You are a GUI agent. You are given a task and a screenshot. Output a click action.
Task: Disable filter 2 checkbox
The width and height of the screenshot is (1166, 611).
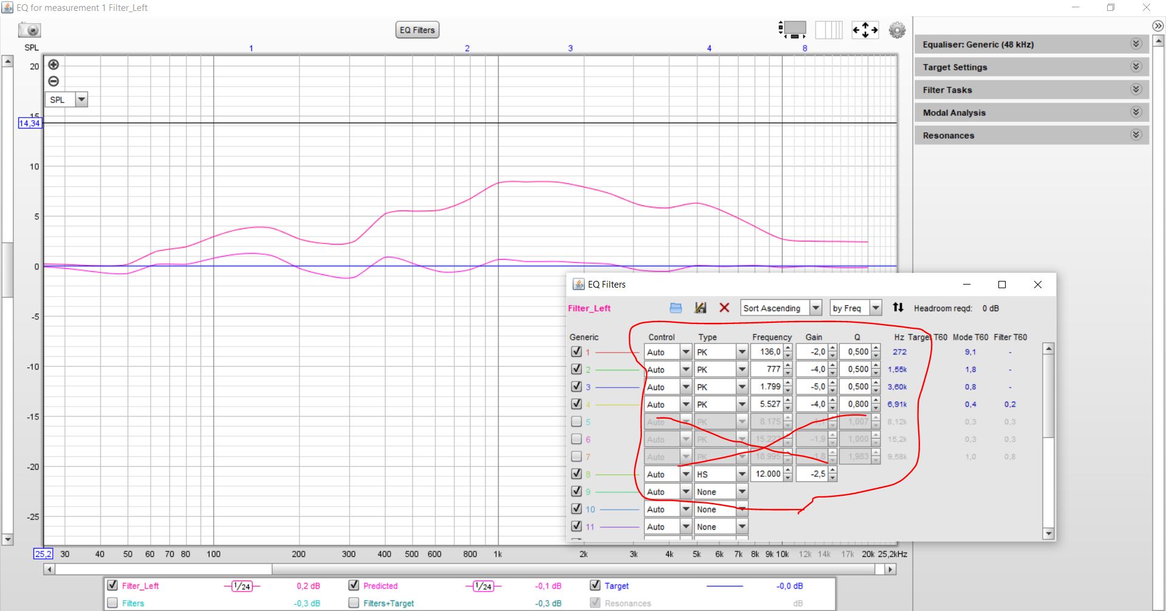click(576, 369)
